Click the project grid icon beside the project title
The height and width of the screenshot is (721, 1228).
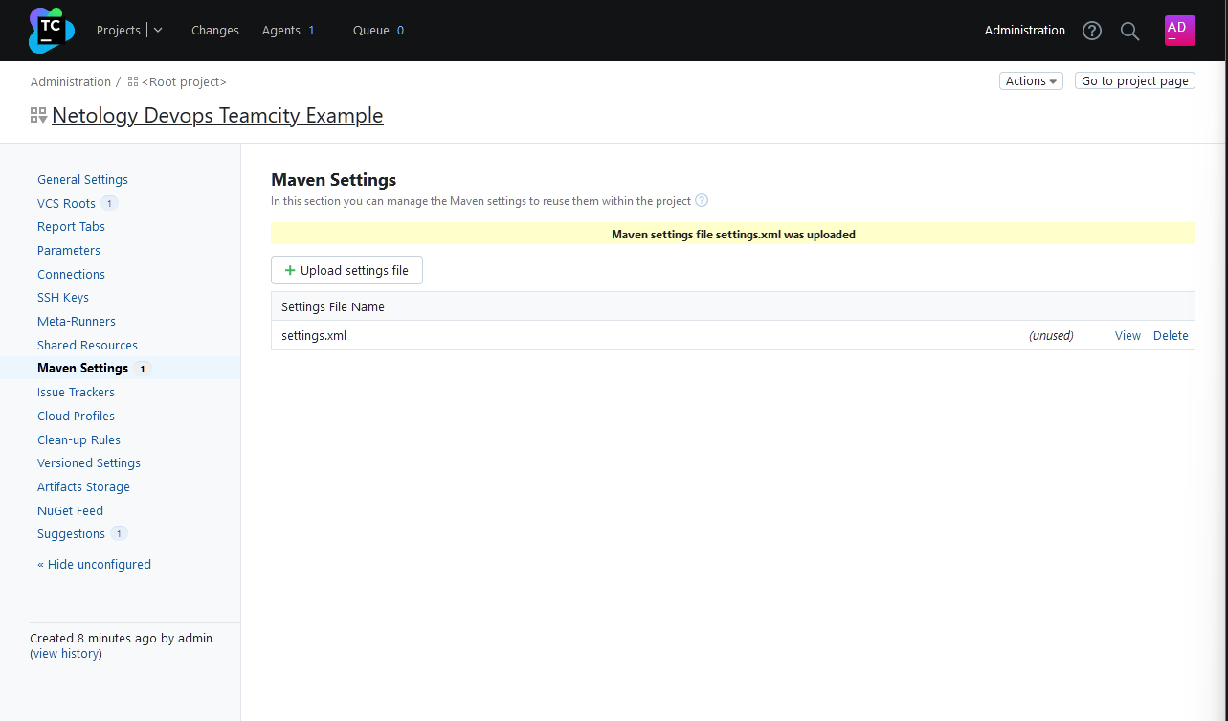(x=38, y=115)
